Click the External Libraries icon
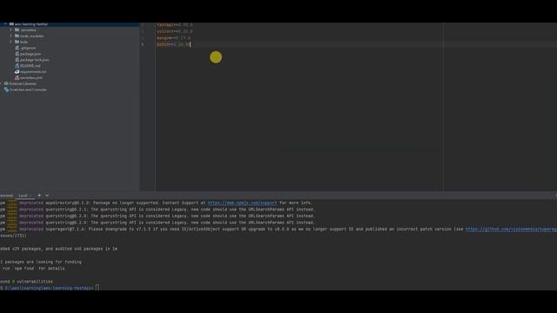 pos(6,83)
